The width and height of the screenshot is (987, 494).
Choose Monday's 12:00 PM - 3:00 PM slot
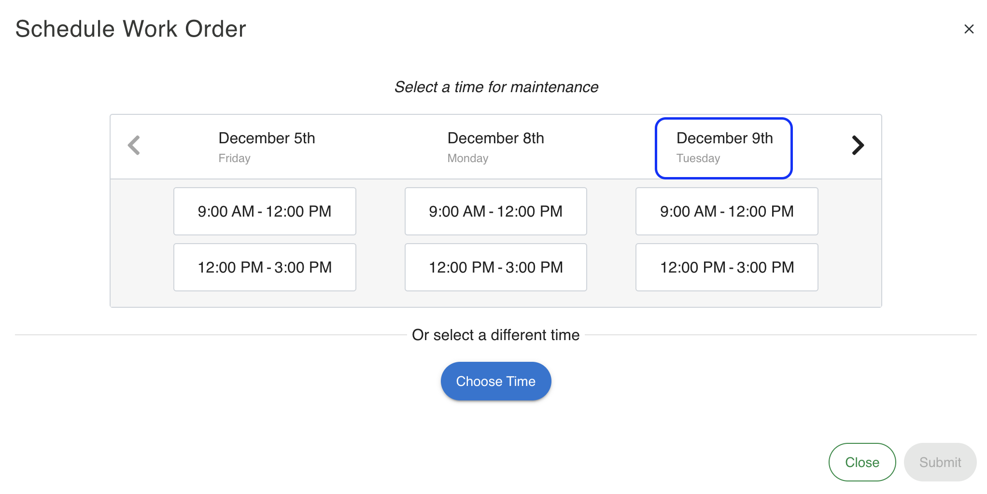[495, 267]
